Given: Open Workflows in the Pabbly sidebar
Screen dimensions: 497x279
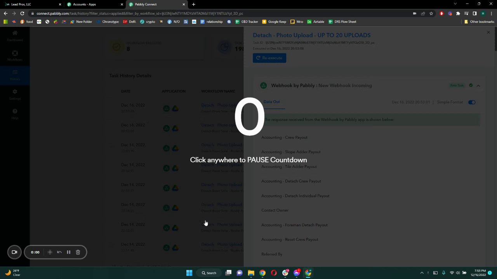Looking at the screenshot, I should pos(15,56).
